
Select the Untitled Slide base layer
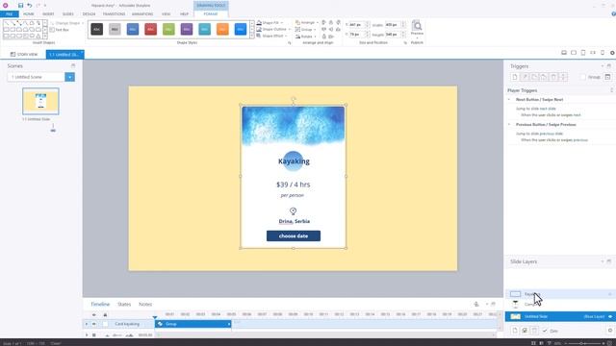pyautogui.click(x=559, y=316)
